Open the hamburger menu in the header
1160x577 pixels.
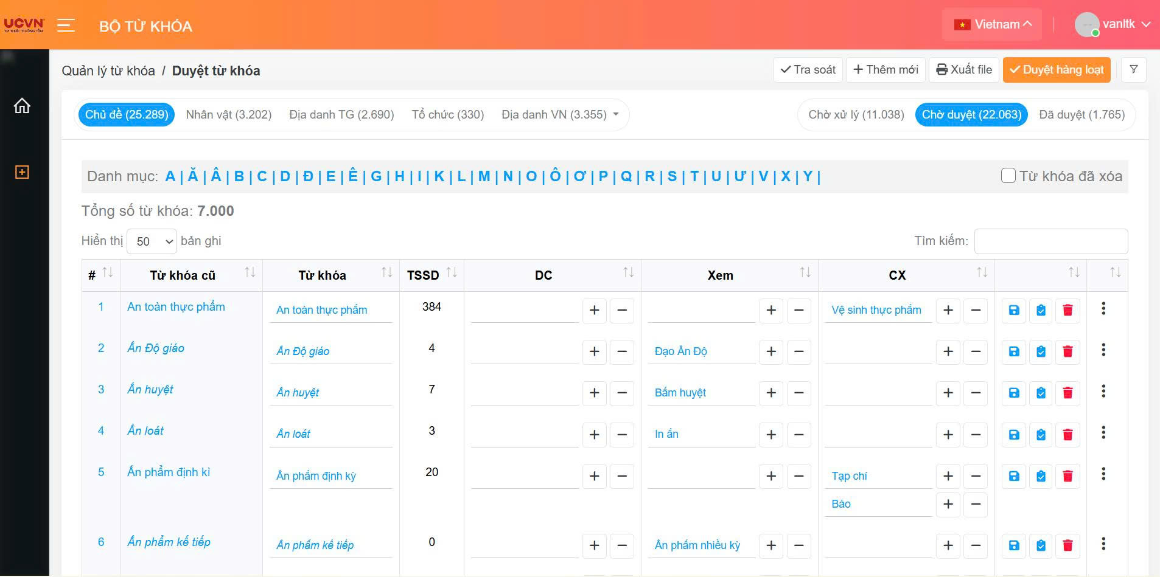click(x=66, y=26)
